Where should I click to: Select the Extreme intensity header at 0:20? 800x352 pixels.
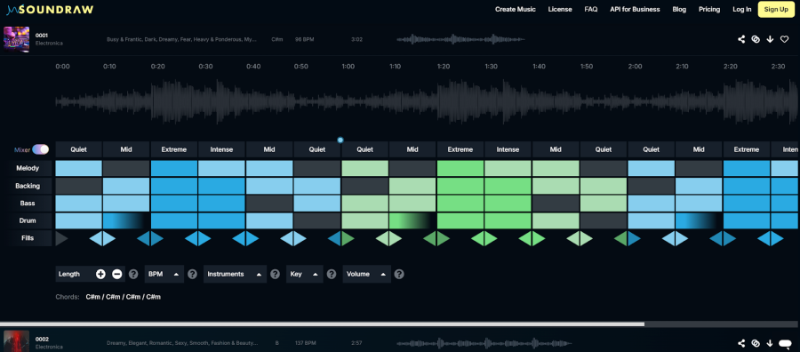click(174, 149)
